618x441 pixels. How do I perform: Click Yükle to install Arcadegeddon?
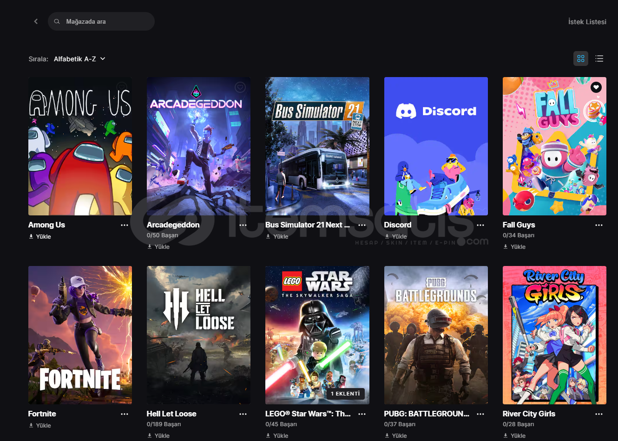[158, 247]
